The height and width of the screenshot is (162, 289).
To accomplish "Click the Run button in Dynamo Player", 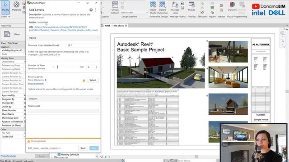I will pos(94,148).
